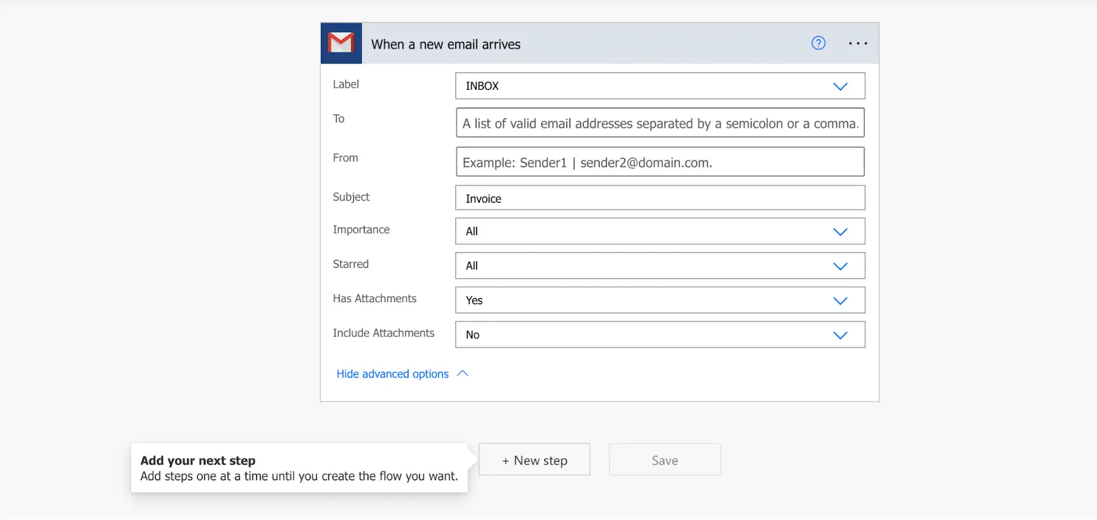This screenshot has height=520, width=1097.
Task: Click the To email addresses field
Action: tap(660, 123)
